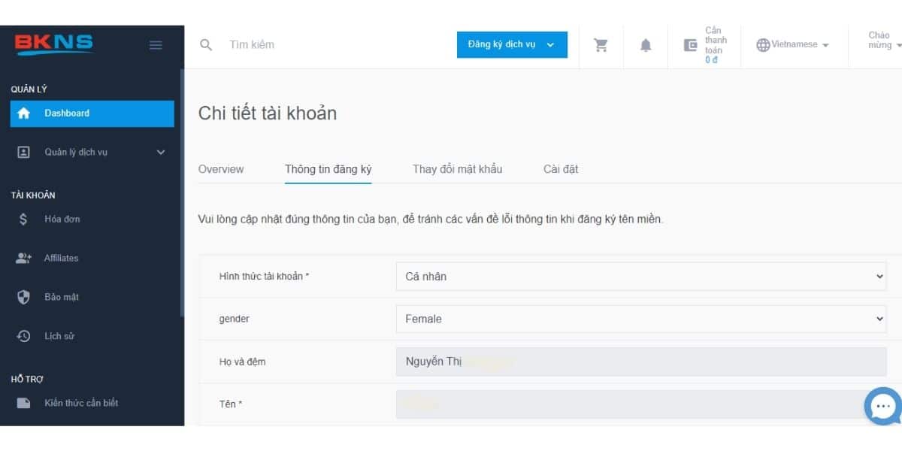Image resolution: width=902 pixels, height=451 pixels.
Task: Click the BKNS logo
Action: 53,44
